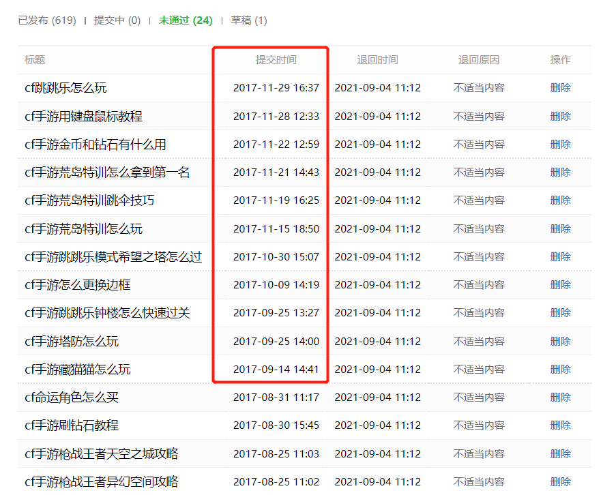Viewport: 603px width, 495px height.
Task: Click return time of 'cf手游刷钻石教程' row
Action: tap(378, 425)
